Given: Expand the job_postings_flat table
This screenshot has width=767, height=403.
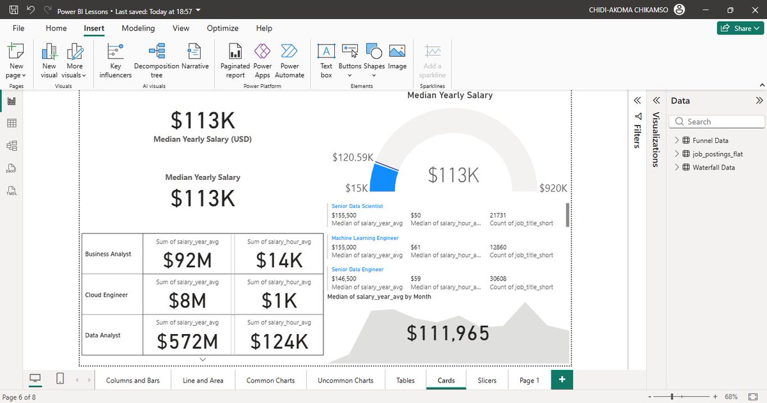Looking at the screenshot, I should point(677,153).
